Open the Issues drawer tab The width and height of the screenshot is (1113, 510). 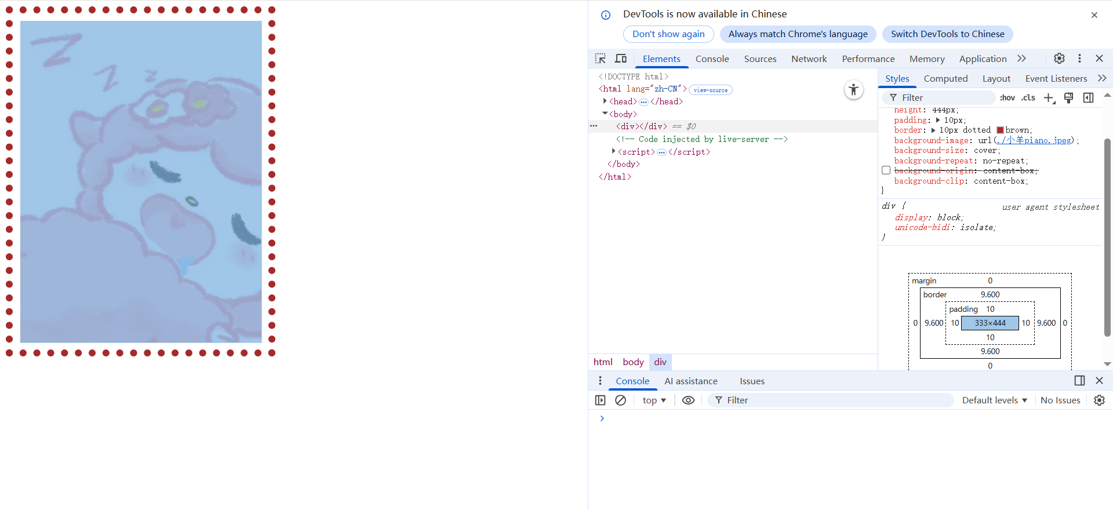click(752, 381)
